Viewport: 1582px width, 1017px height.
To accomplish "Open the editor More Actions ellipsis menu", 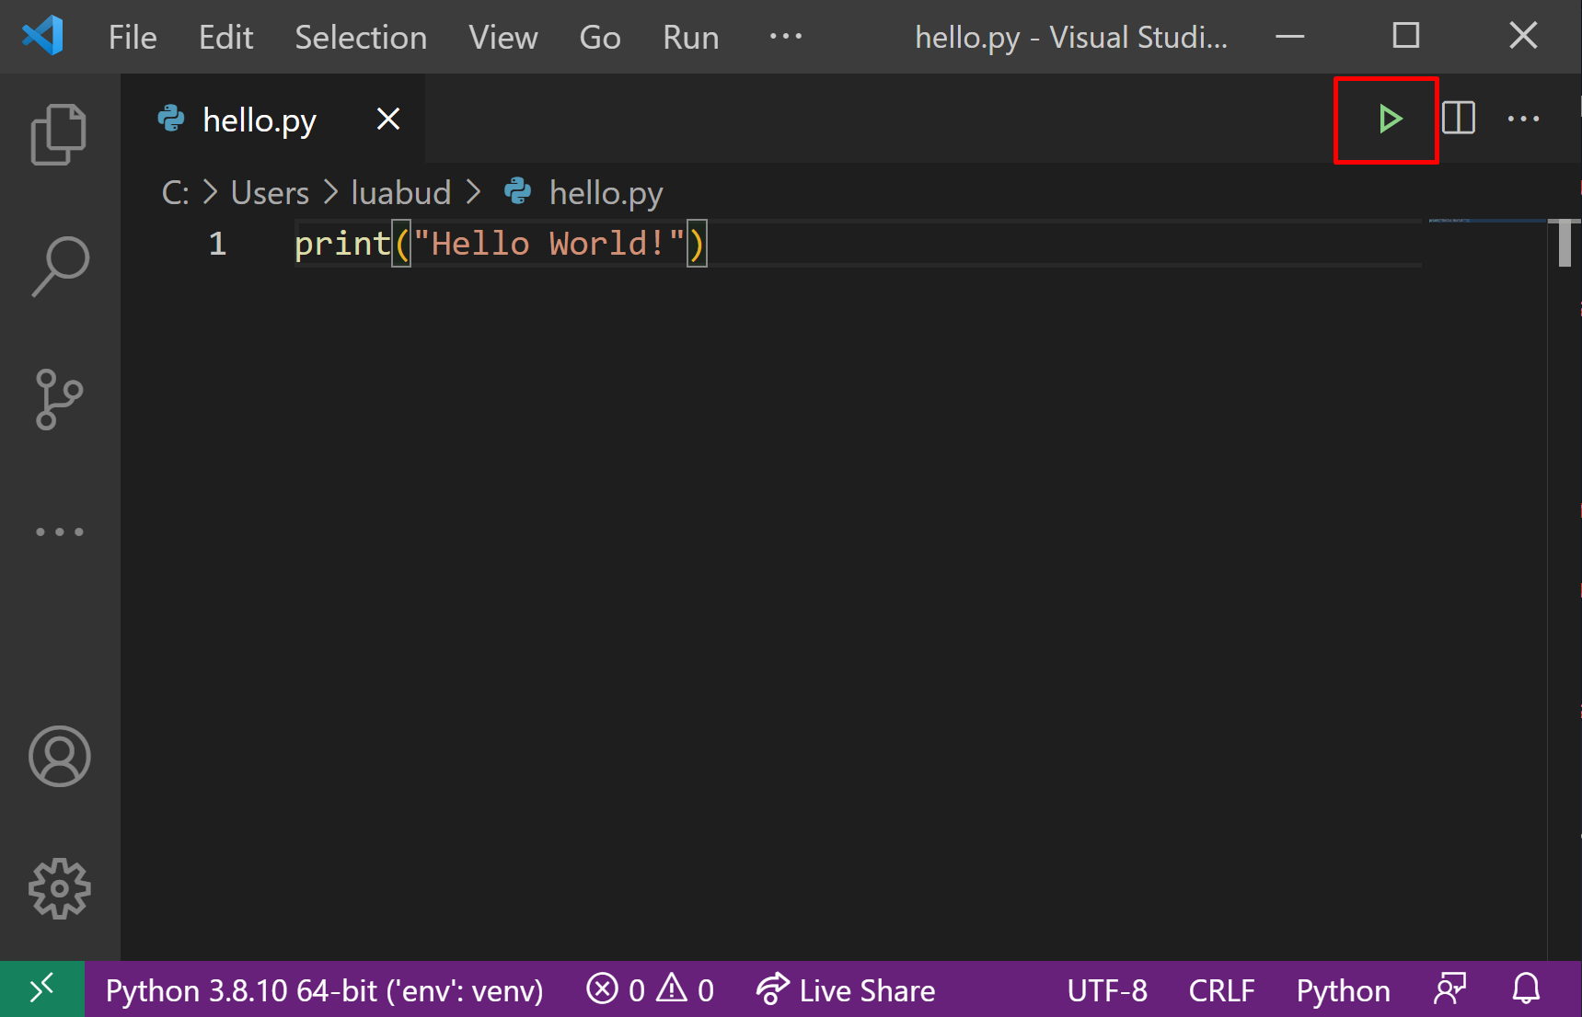I will [1523, 119].
